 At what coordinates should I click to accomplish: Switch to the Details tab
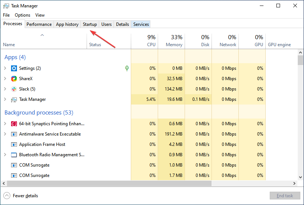[x=123, y=24]
